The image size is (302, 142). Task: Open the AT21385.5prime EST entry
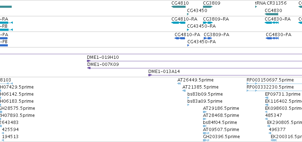[200, 87]
